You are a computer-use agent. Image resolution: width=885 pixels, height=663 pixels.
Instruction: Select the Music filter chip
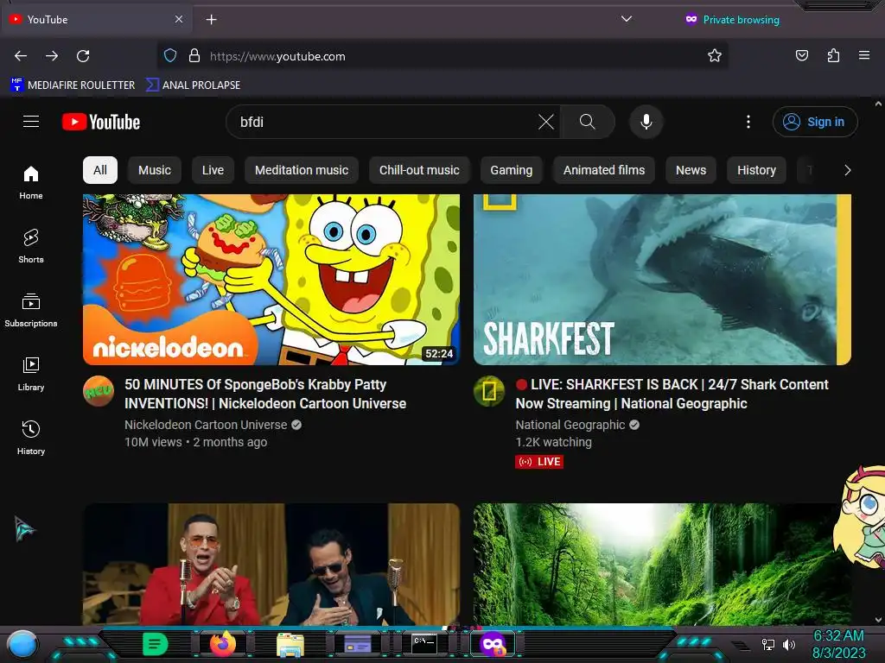pos(154,170)
